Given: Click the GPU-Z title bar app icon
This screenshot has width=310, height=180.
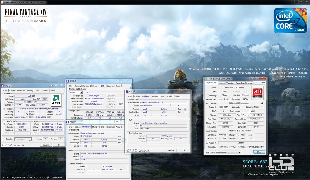Looking at the screenshot, I should click(205, 79).
